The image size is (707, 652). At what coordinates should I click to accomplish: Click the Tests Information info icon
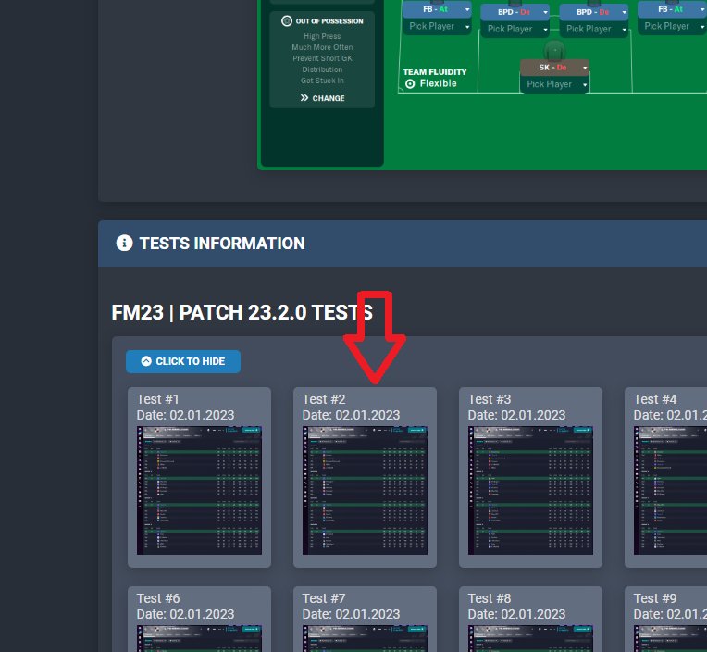click(x=124, y=243)
